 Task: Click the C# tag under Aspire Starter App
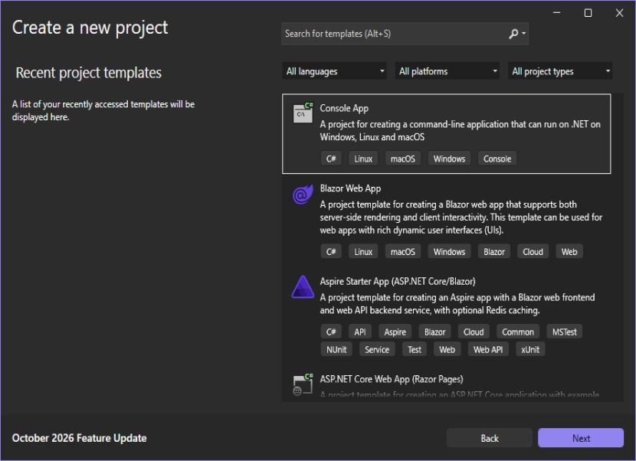(x=331, y=332)
